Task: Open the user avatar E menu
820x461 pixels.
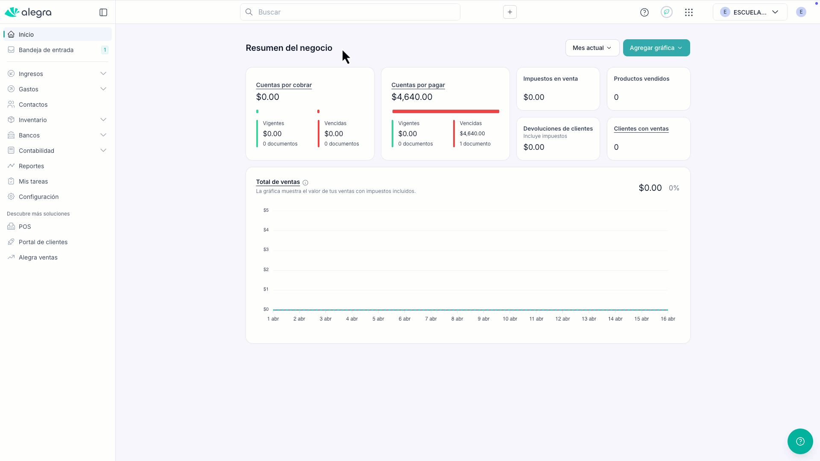Action: click(801, 12)
